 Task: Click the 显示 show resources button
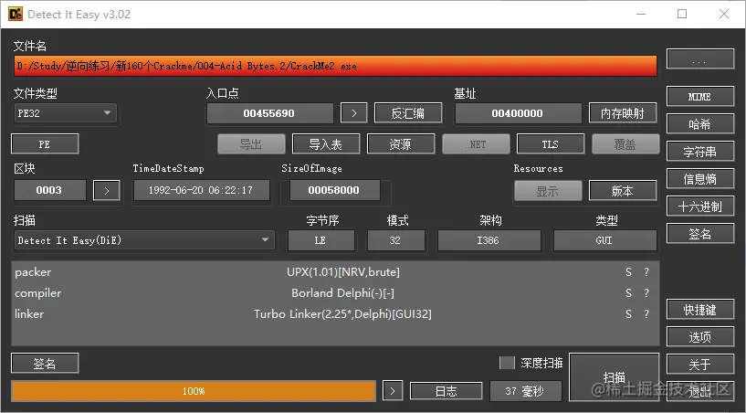tap(548, 191)
